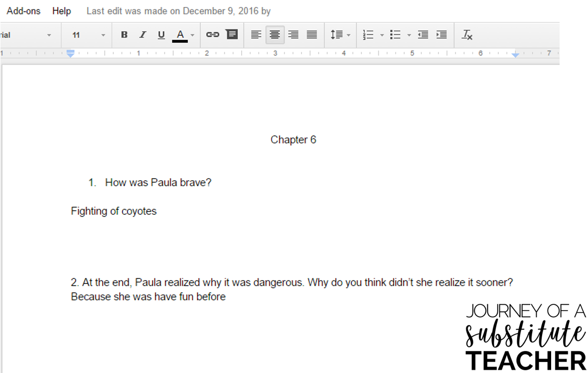Click the Italic formatting icon

(143, 35)
